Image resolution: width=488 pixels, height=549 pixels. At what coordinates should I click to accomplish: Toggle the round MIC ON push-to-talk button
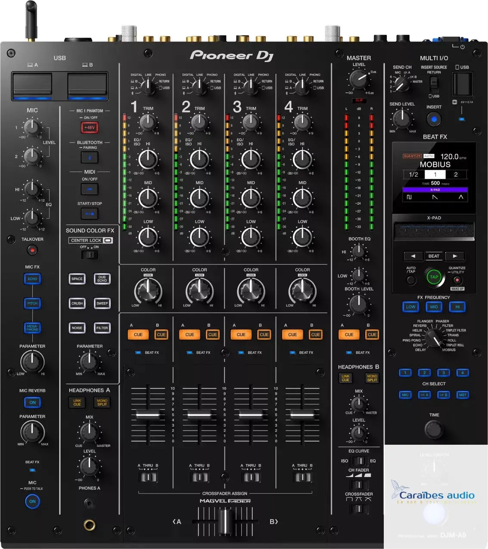tap(32, 502)
